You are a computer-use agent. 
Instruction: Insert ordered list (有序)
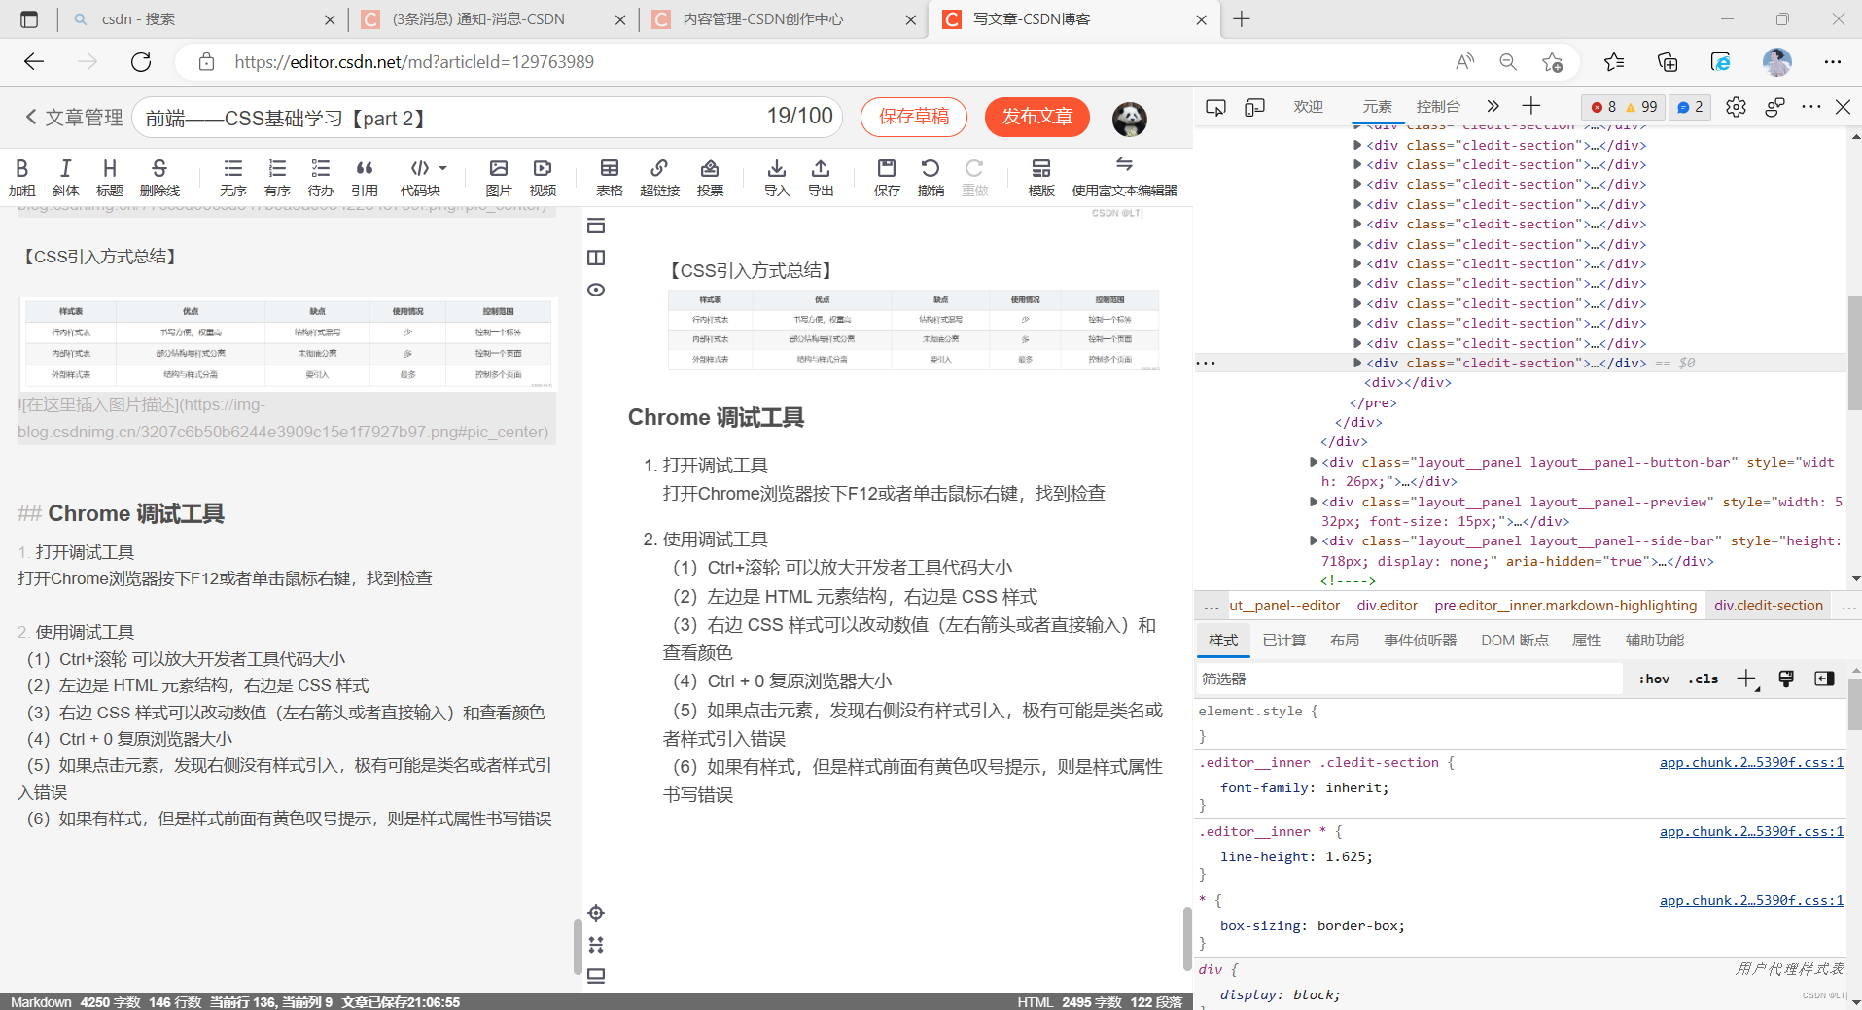click(277, 178)
